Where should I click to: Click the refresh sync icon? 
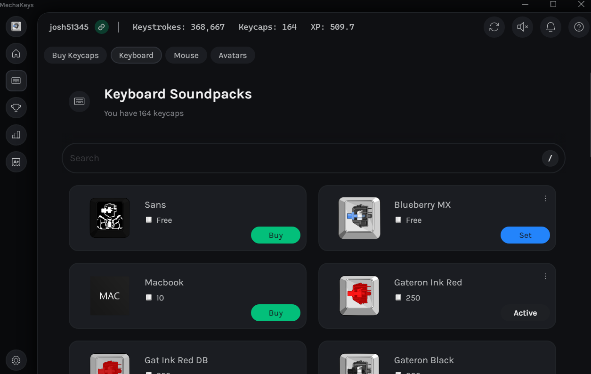(x=494, y=27)
